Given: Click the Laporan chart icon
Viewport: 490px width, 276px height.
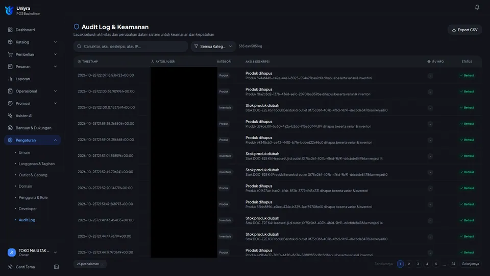Looking at the screenshot, I should click(10, 79).
